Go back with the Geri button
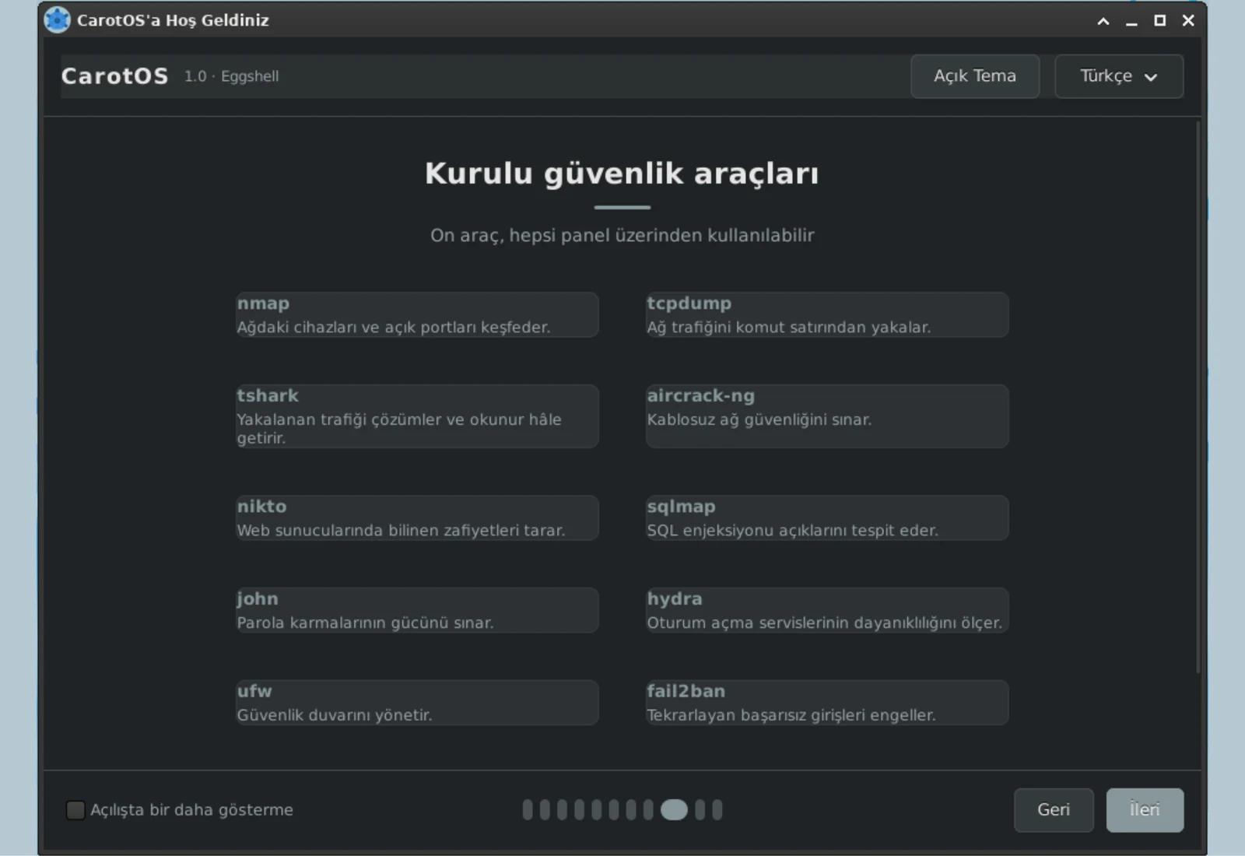1245x856 pixels. (x=1054, y=810)
